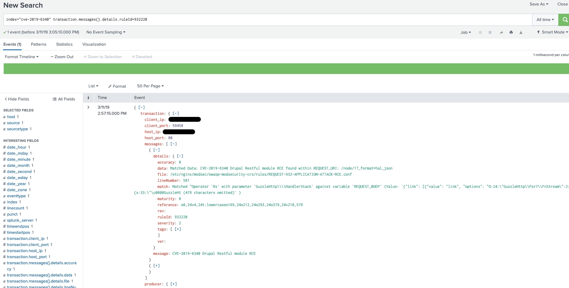Image resolution: width=569 pixels, height=288 pixels.
Task: Open the Save As menu
Action: click(539, 4)
